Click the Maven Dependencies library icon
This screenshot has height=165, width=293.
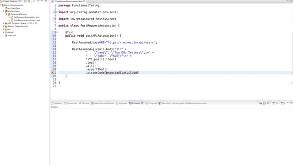(x=6, y=26)
